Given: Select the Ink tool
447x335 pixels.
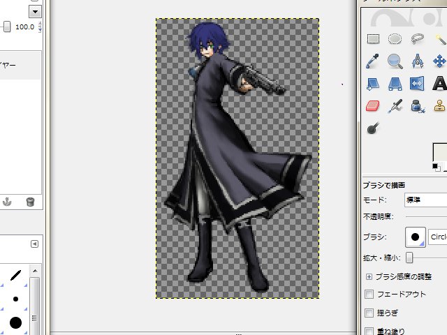Looking at the screenshot, I should coord(418,106).
